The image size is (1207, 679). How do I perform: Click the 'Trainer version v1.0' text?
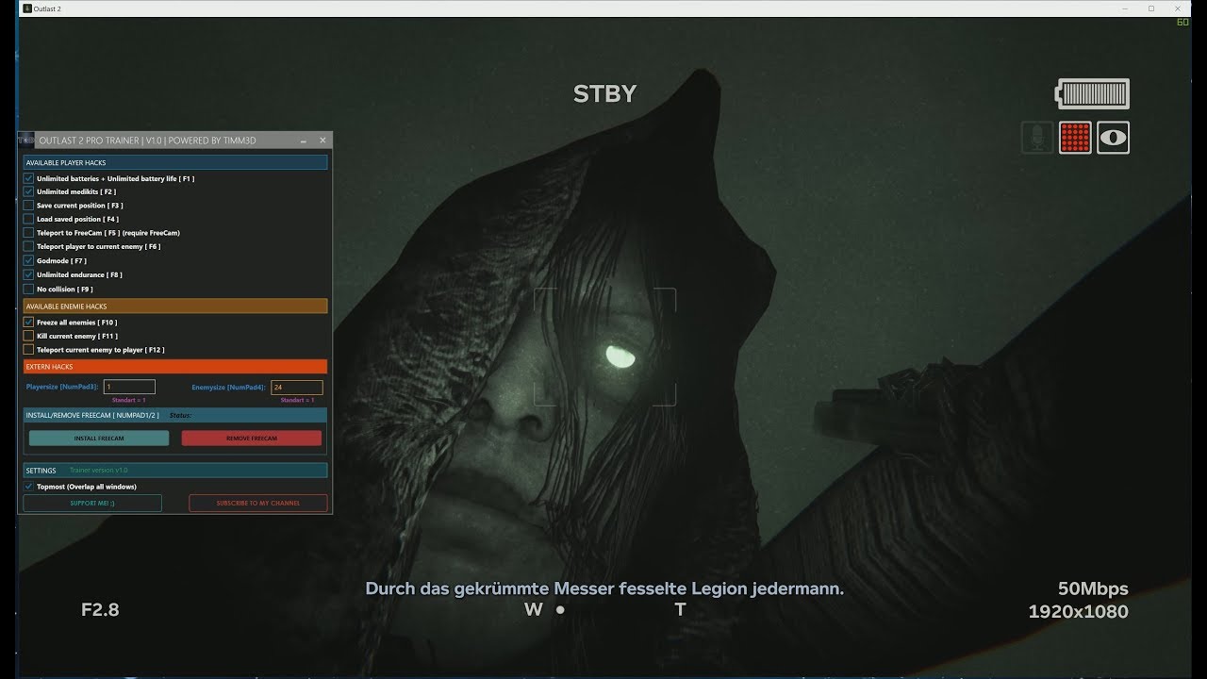click(x=98, y=470)
